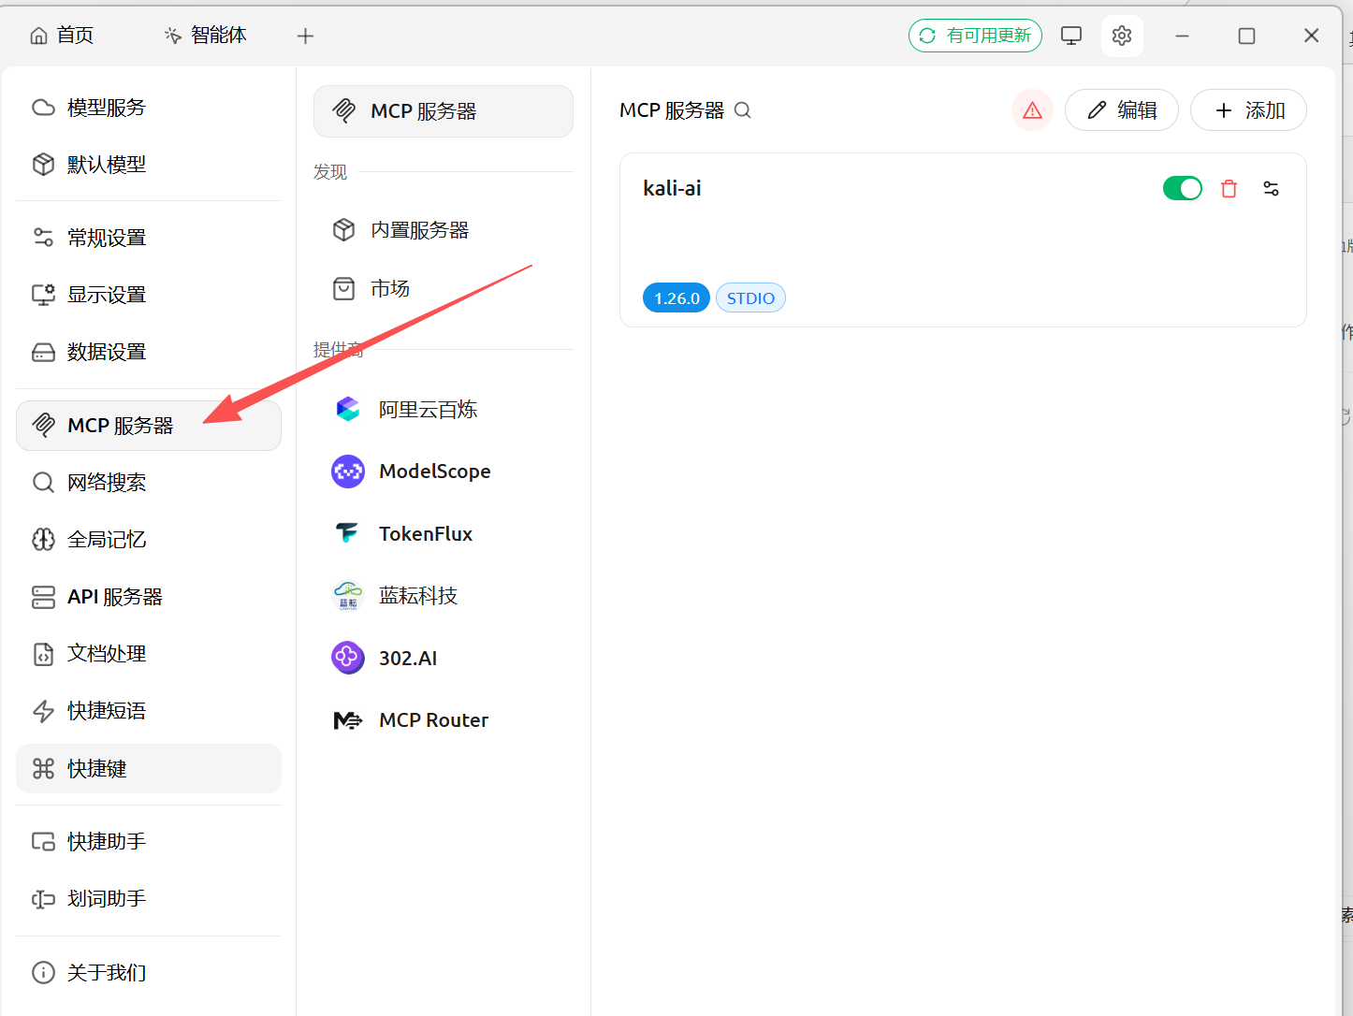This screenshot has height=1016, width=1353.
Task: Open 快捷助手 settings
Action: pos(149,842)
